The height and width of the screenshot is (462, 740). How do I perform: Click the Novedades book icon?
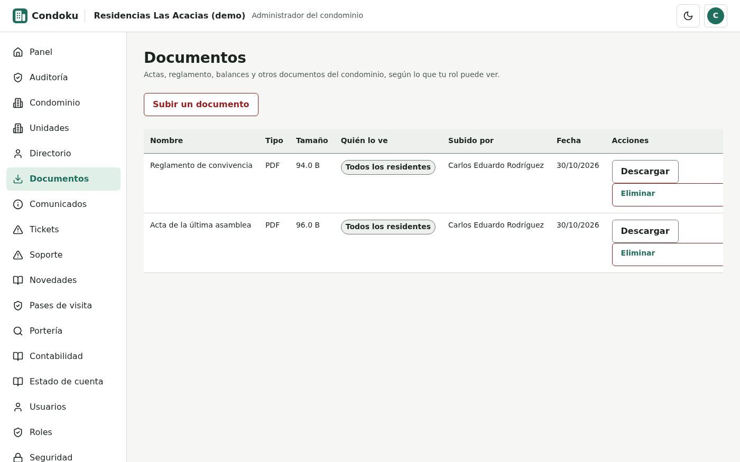pos(18,280)
